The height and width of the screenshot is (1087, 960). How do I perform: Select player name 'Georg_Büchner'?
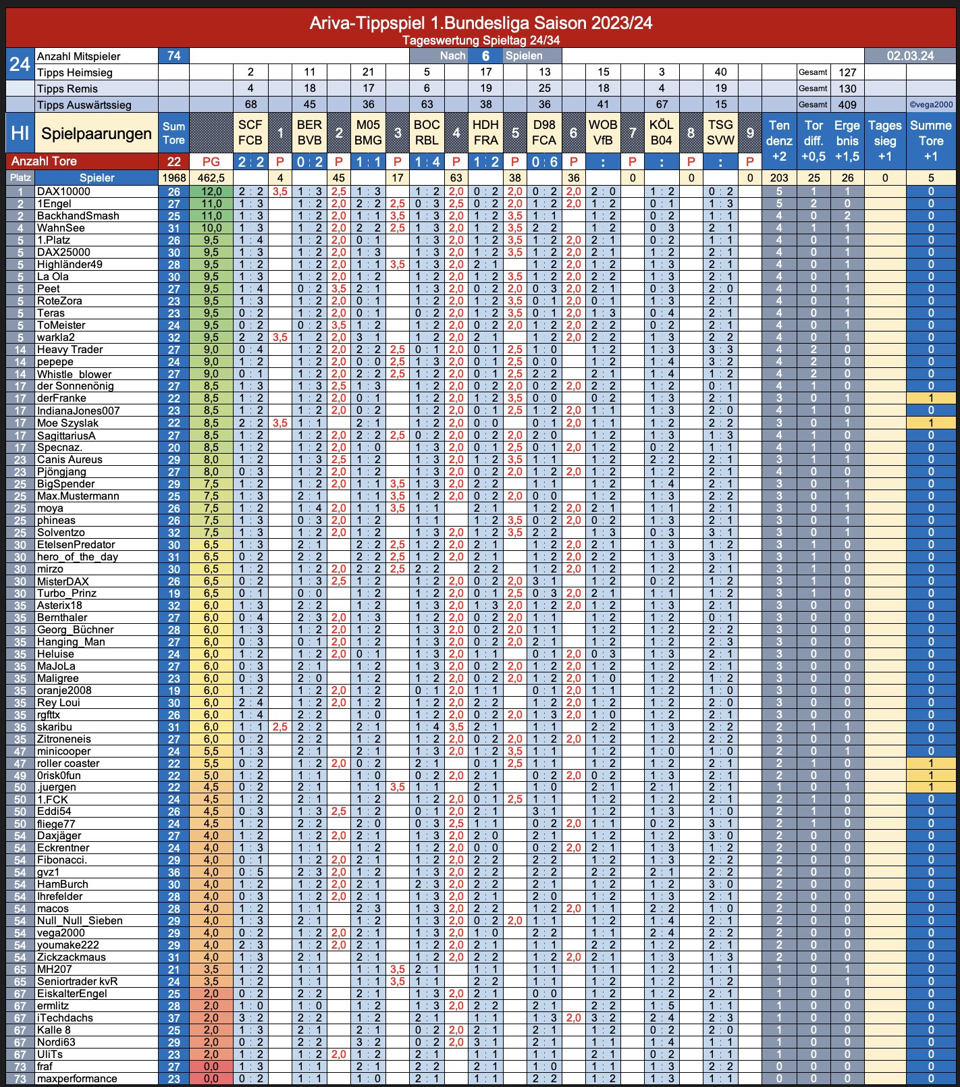[75, 629]
